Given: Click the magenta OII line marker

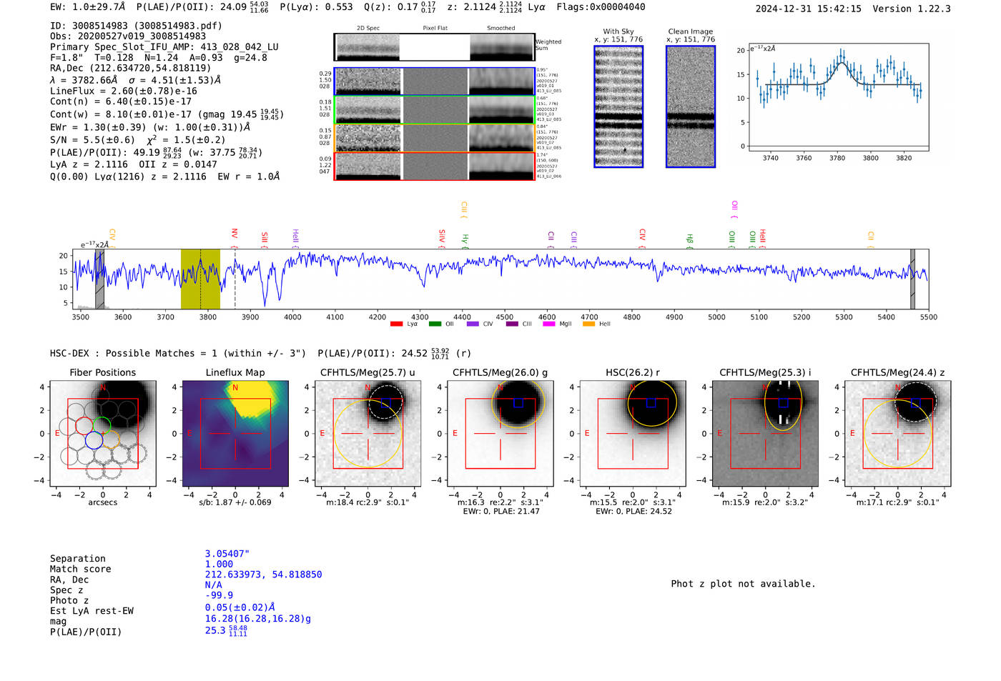Looking at the screenshot, I should pos(734,208).
